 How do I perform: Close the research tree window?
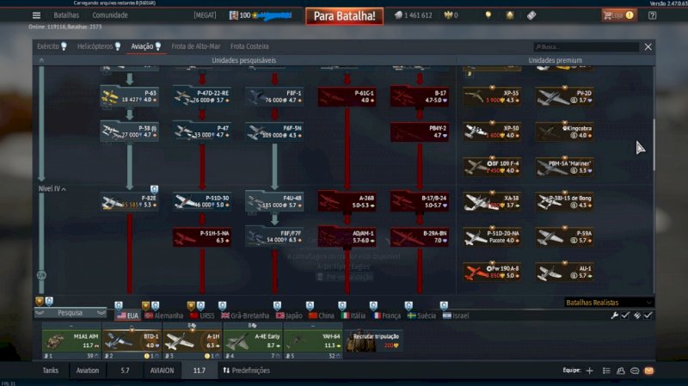tap(648, 46)
